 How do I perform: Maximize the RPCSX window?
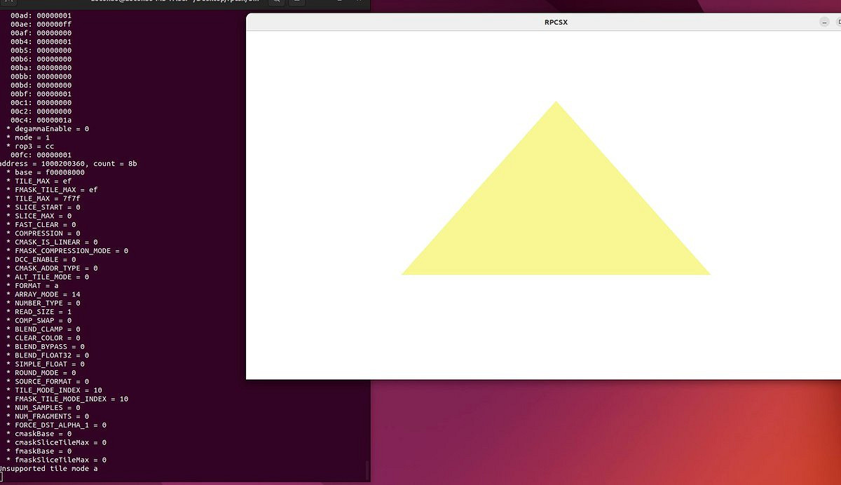(x=838, y=22)
